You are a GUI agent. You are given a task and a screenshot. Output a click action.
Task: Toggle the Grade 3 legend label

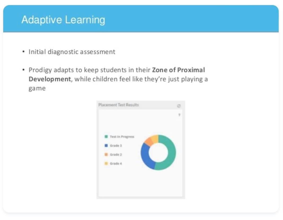tap(116, 145)
